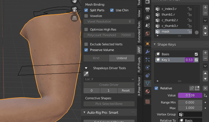Expand vertex group list filter options
Image resolution: width=209 pixels, height=122 pixels.
158,36
